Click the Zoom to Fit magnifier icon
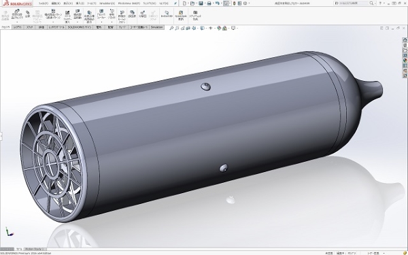Screen dimensions: 408x255 click(171, 28)
